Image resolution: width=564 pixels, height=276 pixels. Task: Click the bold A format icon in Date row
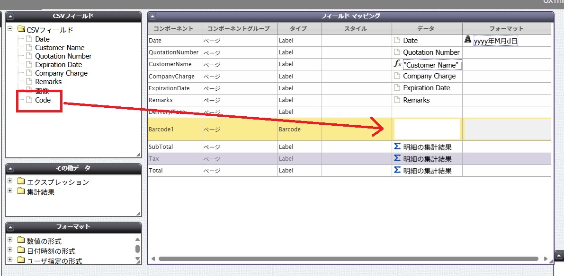[x=468, y=40]
